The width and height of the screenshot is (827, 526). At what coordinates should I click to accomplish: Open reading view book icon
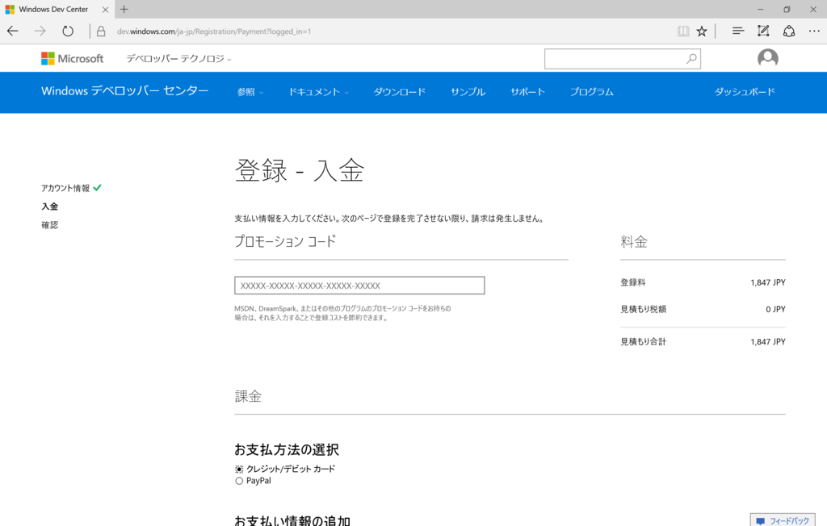pos(683,31)
